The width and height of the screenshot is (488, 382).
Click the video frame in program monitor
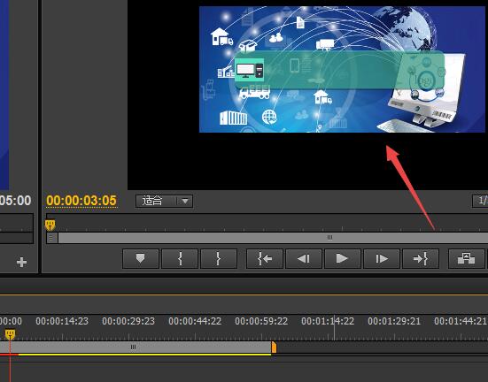pyautogui.click(x=342, y=69)
